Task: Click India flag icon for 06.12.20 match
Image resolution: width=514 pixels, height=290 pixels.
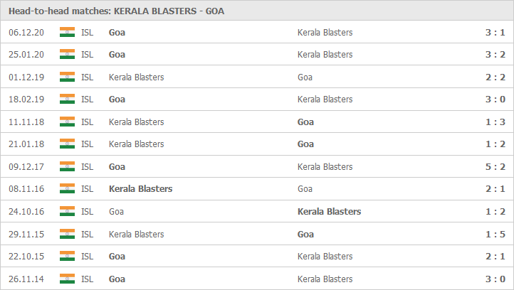Action: click(67, 32)
